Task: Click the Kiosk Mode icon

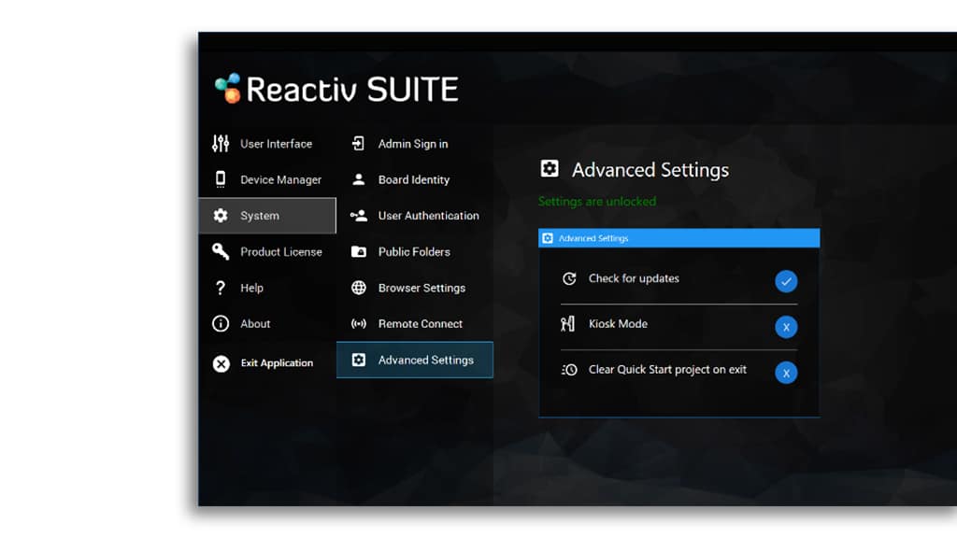Action: (567, 324)
